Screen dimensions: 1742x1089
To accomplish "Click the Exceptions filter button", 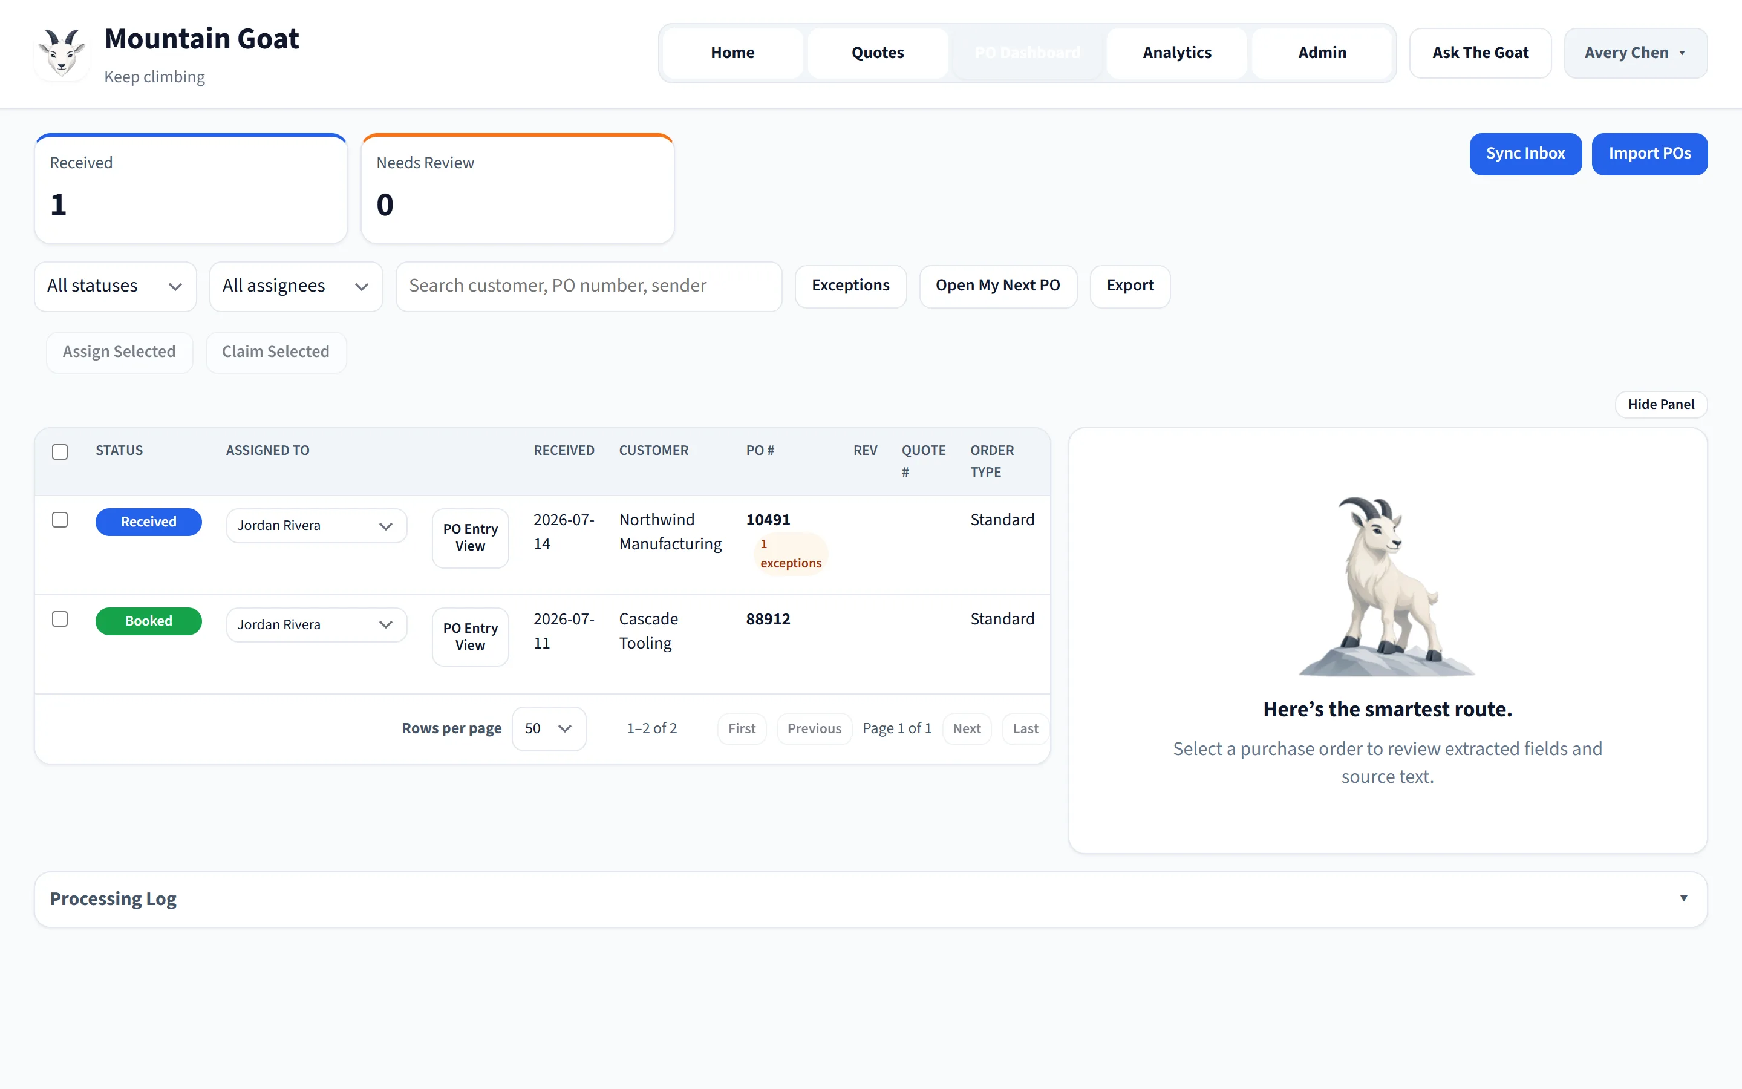I will pyautogui.click(x=850, y=286).
